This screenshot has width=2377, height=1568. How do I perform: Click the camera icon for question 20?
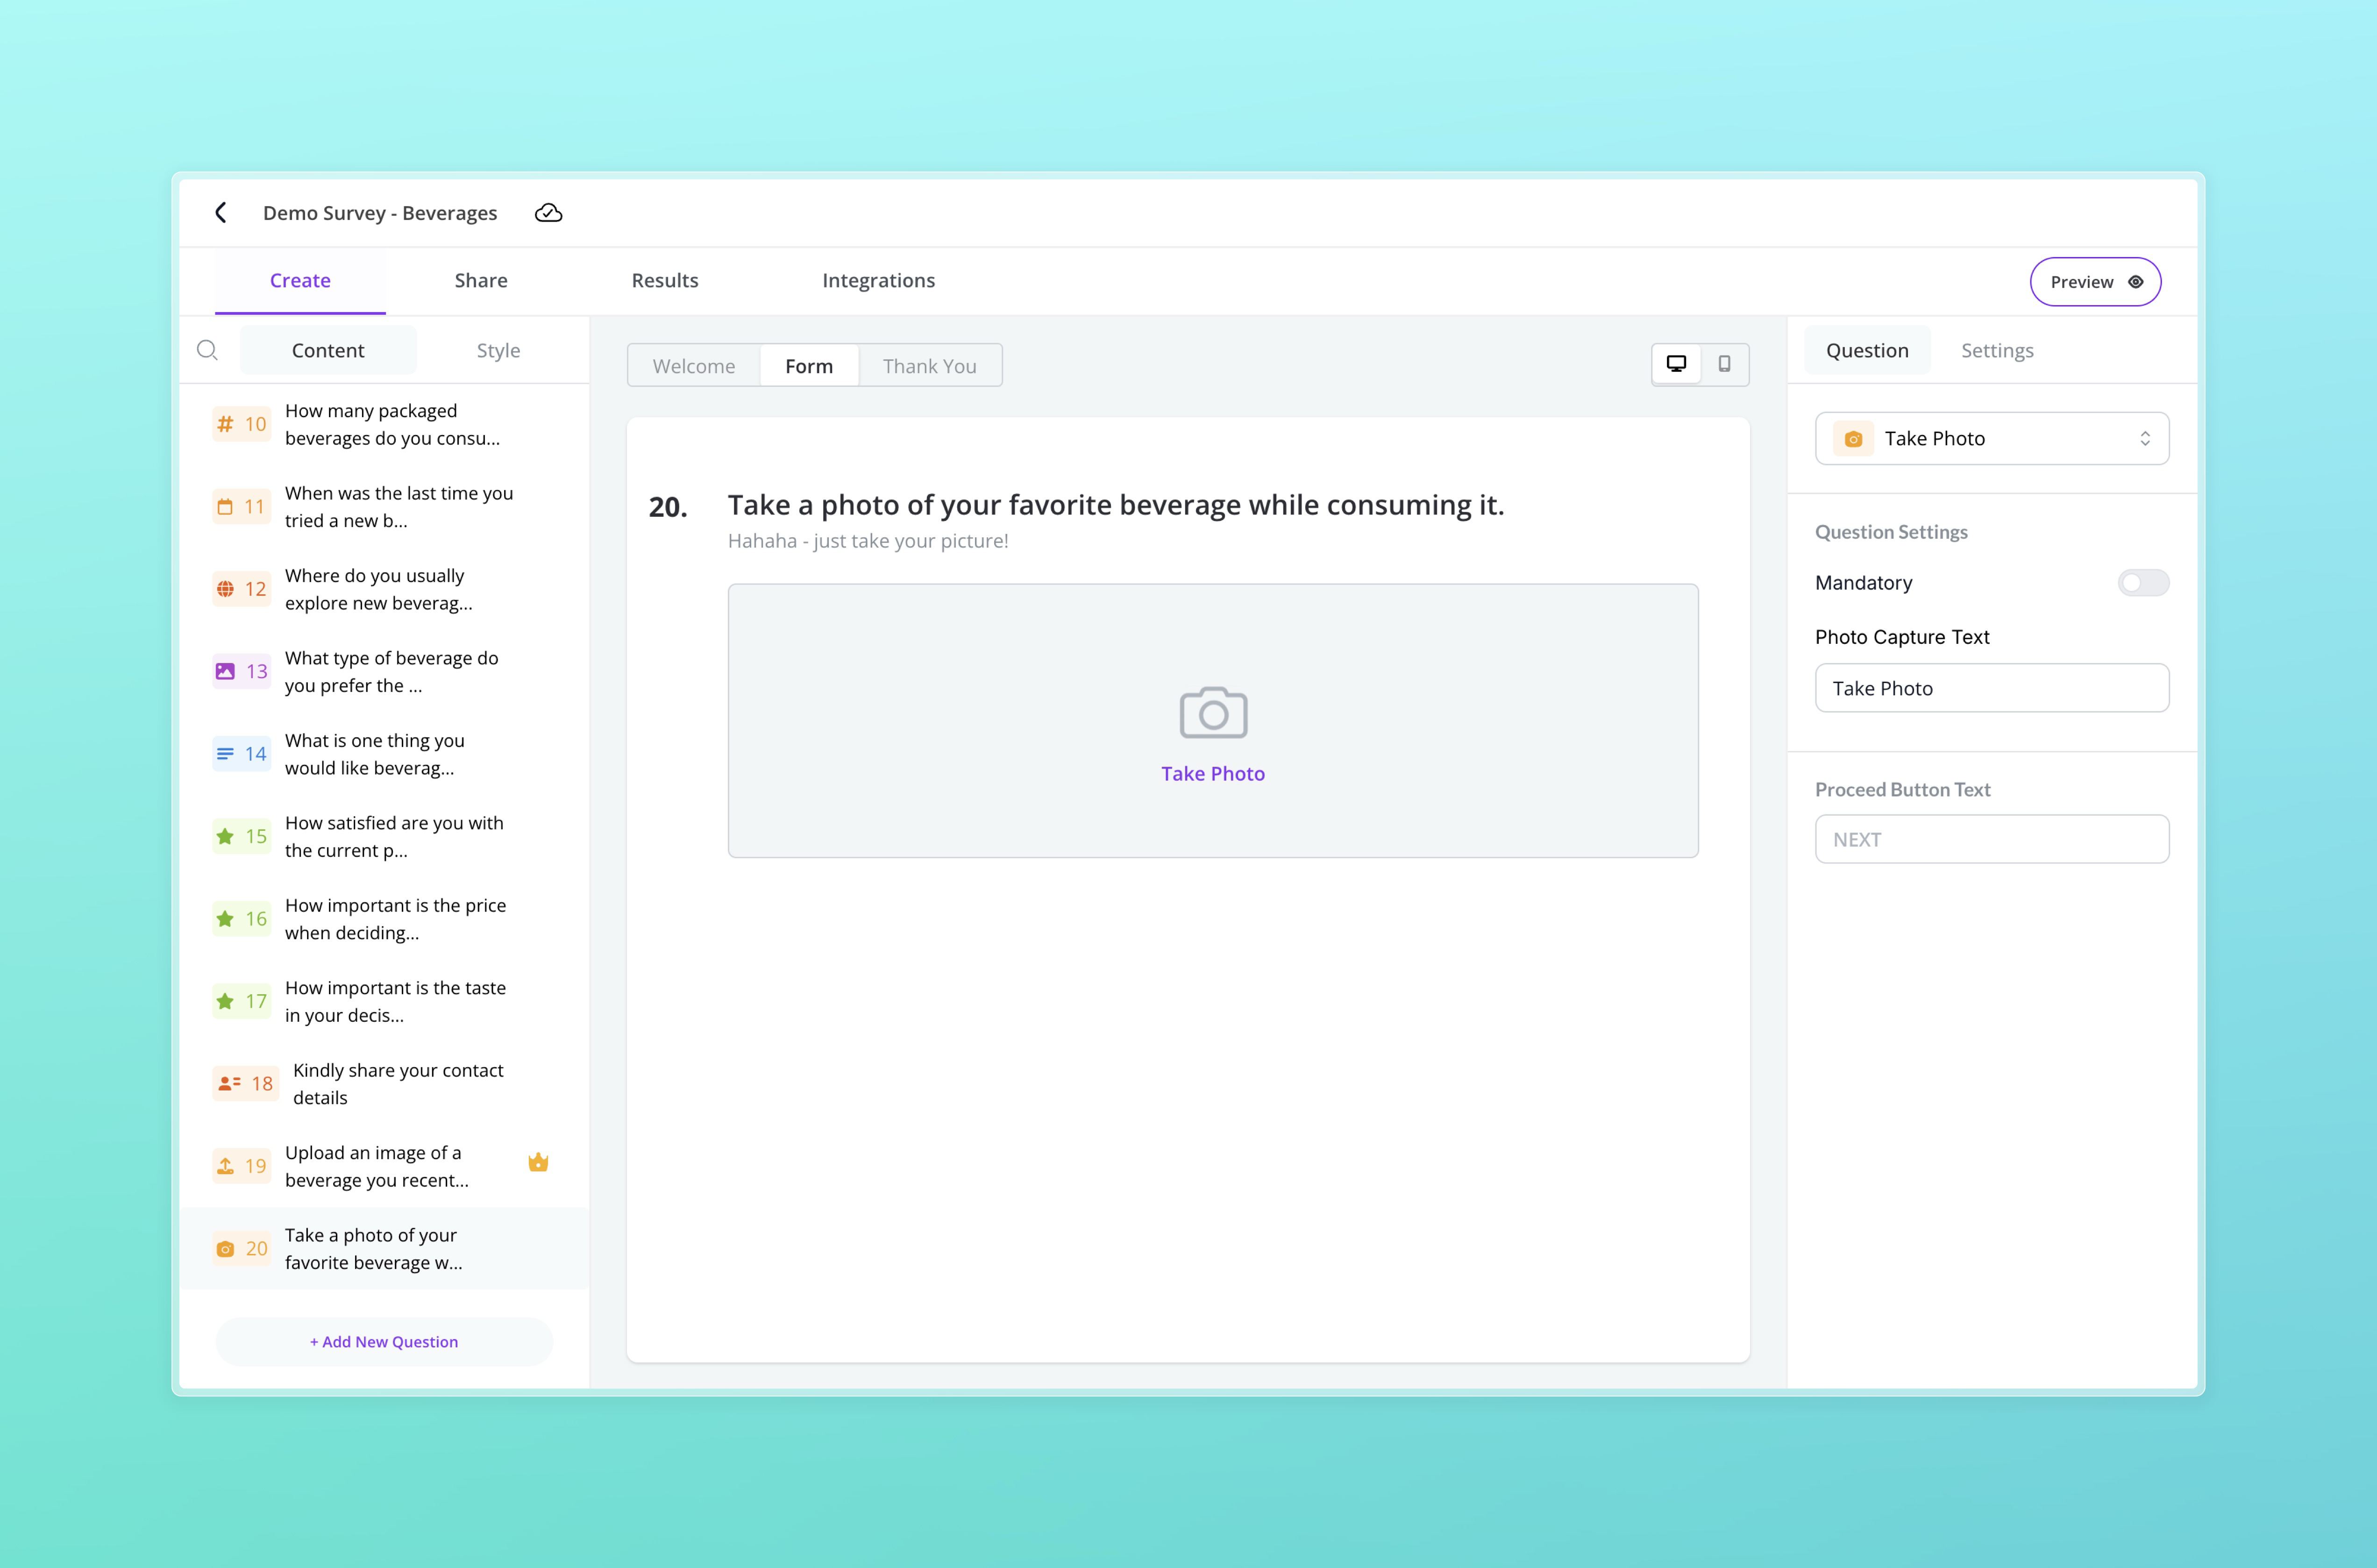pos(225,1249)
